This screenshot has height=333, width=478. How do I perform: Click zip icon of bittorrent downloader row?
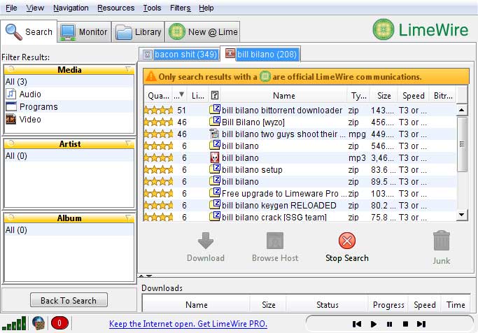click(215, 109)
